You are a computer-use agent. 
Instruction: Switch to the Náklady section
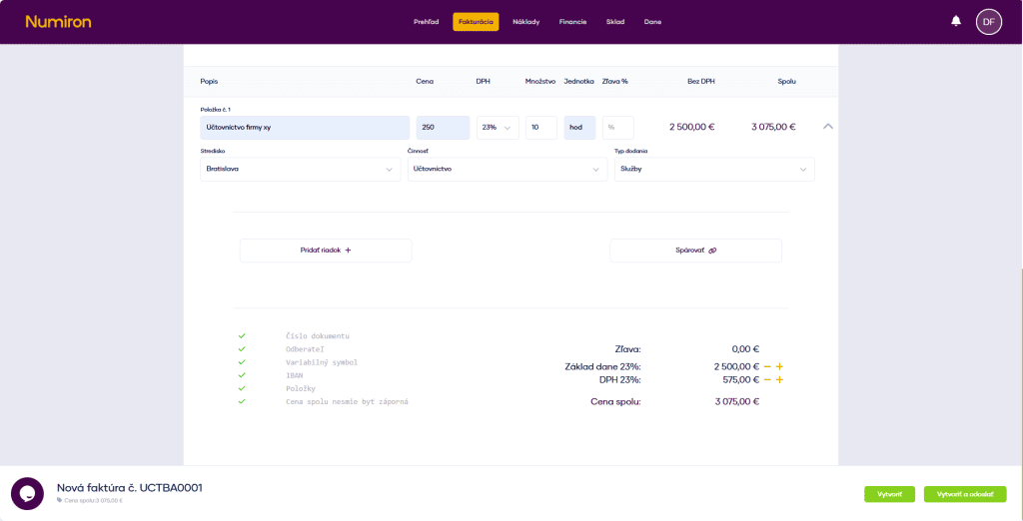(x=526, y=22)
